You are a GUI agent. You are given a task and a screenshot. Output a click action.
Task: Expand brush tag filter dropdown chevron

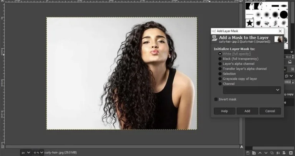(x=292, y=52)
